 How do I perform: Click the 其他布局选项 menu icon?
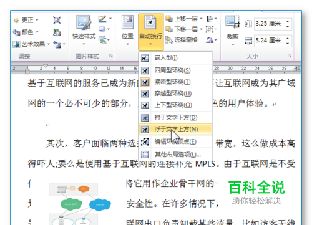145,155
